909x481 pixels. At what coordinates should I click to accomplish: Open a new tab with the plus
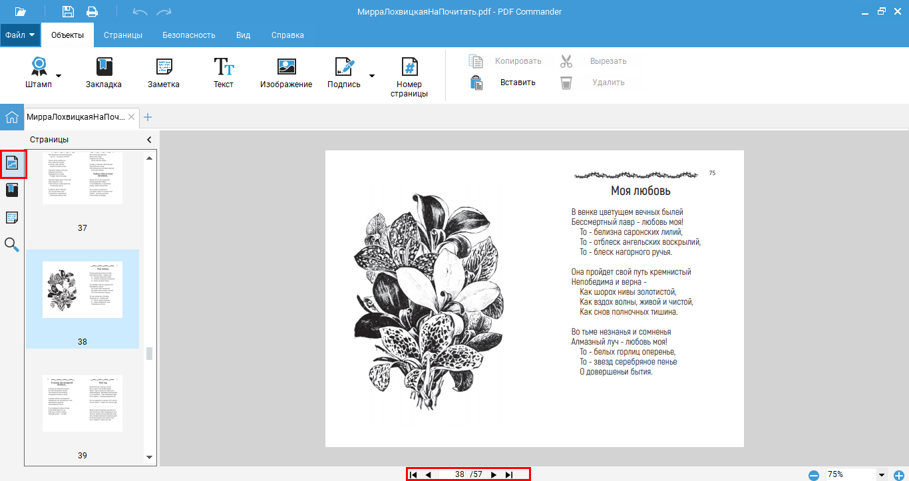click(x=148, y=117)
